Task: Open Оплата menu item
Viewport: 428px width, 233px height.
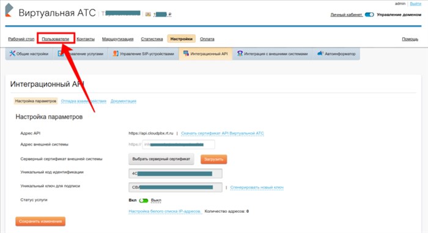Action: [x=207, y=39]
